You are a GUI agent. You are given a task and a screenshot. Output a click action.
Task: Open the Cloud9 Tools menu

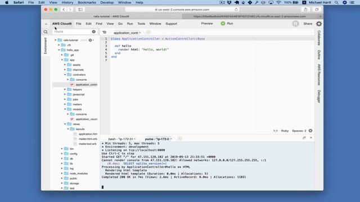141,24
